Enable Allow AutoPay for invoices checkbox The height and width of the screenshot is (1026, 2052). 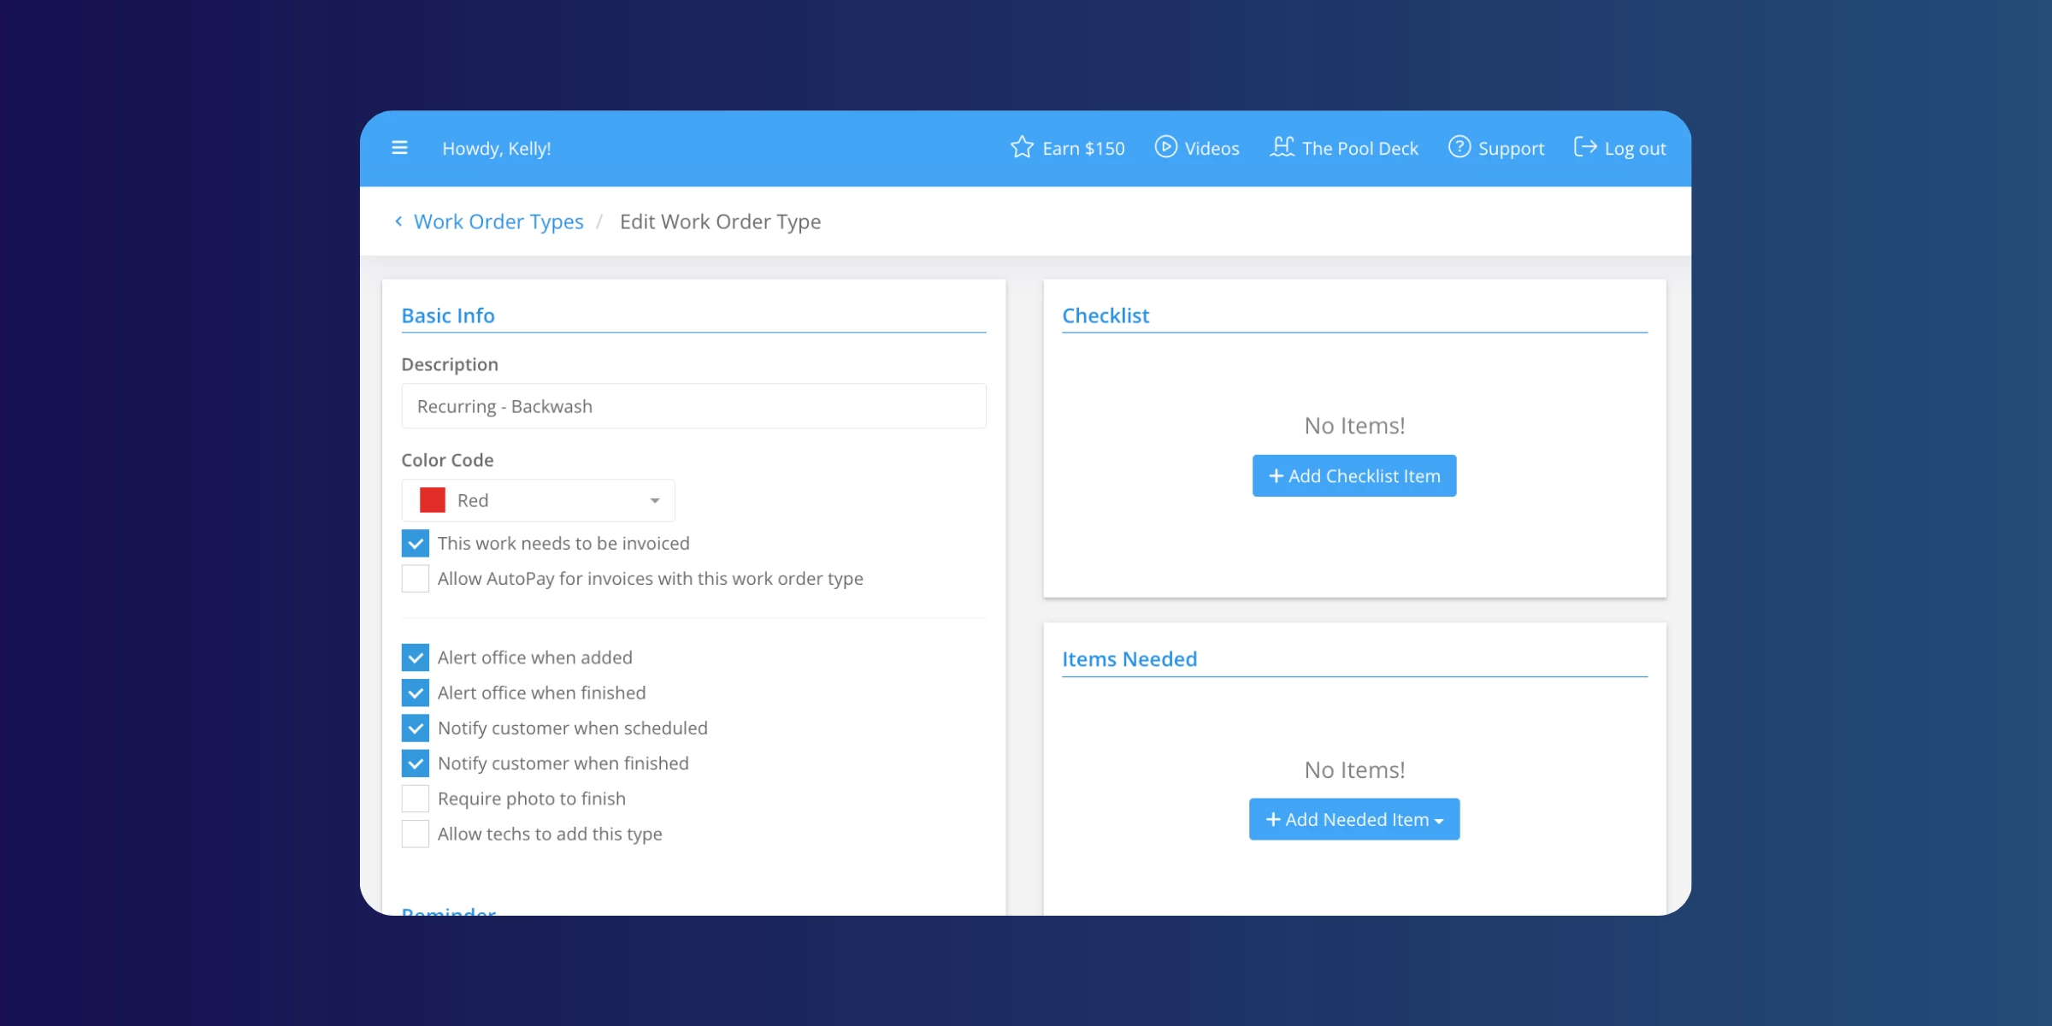point(416,579)
